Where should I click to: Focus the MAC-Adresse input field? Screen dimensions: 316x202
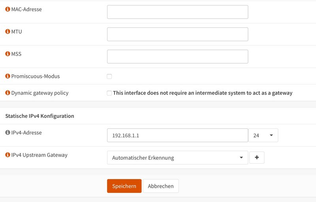[x=177, y=12]
